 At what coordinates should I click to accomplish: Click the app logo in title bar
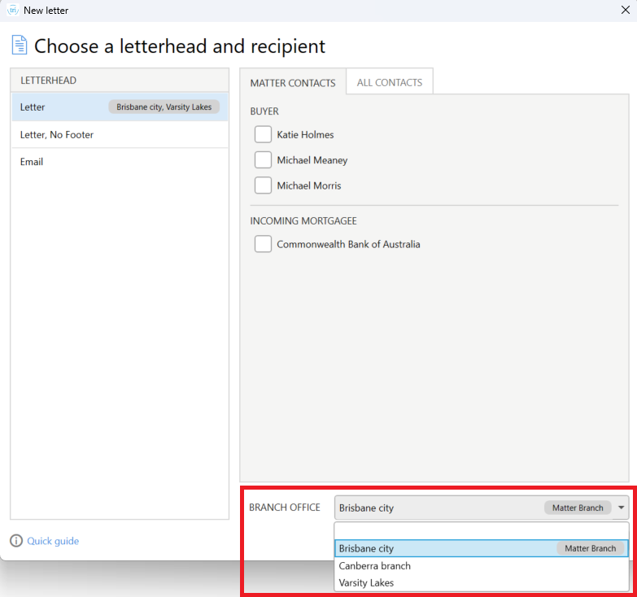click(12, 10)
